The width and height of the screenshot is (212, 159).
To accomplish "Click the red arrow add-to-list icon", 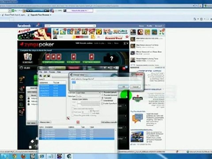I will [x=68, y=118].
